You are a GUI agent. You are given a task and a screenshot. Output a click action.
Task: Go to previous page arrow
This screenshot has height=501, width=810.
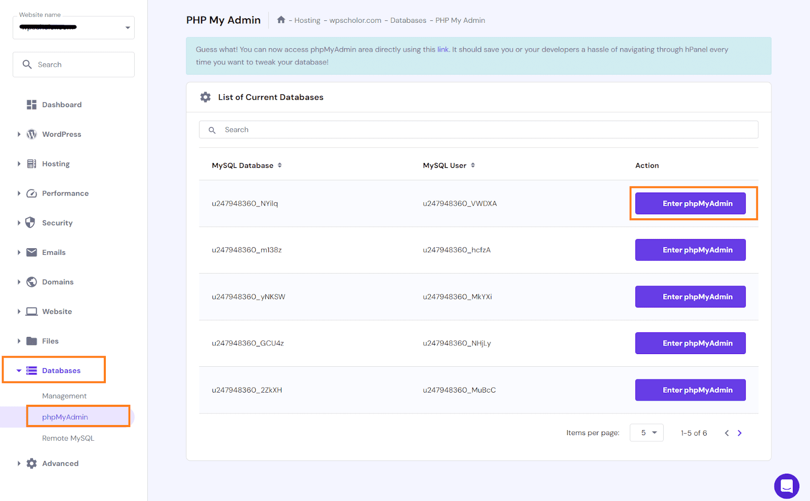point(727,433)
